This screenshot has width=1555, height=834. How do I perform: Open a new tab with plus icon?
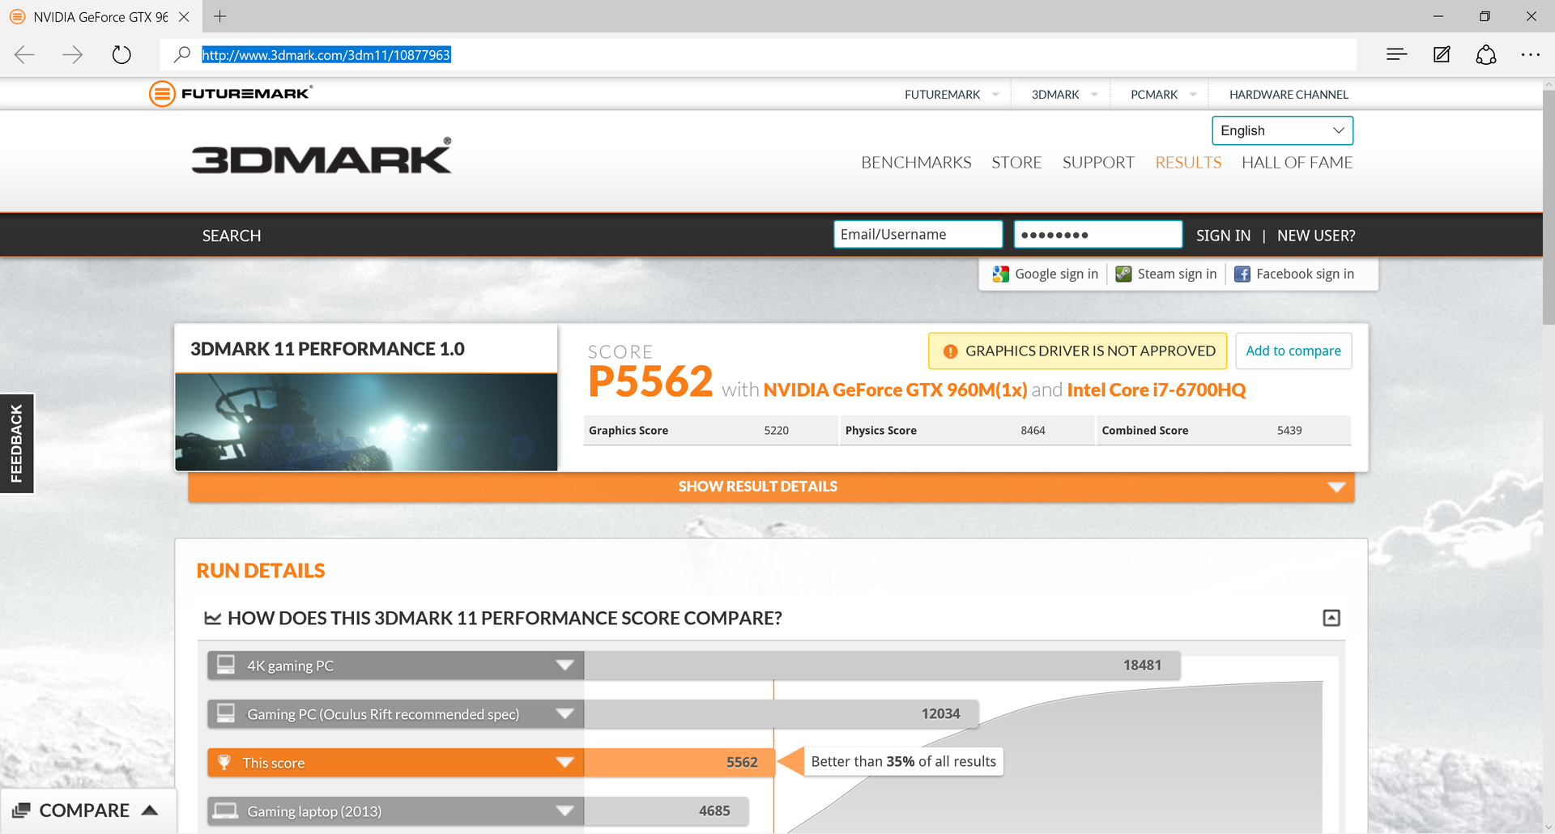tap(219, 16)
